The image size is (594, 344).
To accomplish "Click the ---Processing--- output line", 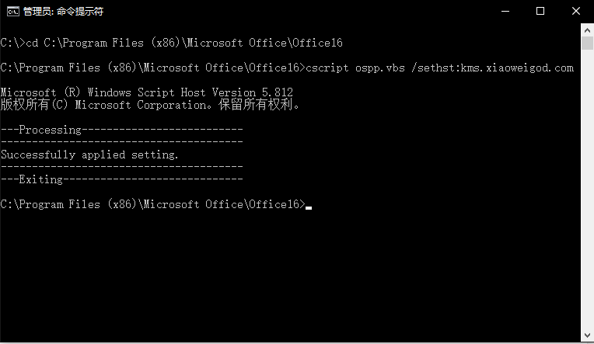I will click(121, 130).
